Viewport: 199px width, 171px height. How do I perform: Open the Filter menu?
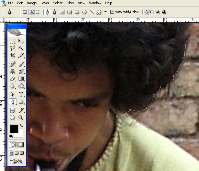click(x=70, y=3)
